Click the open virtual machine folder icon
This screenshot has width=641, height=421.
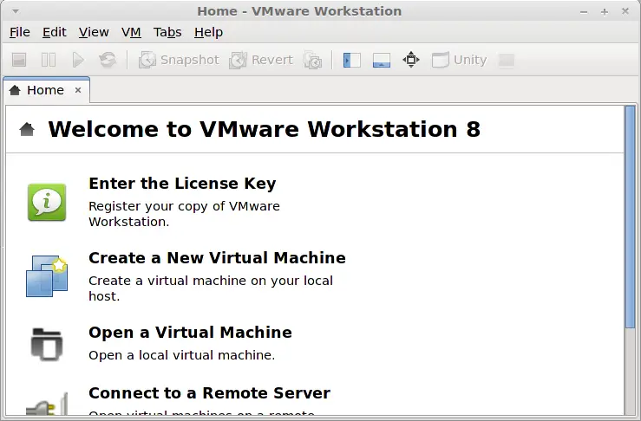point(47,344)
